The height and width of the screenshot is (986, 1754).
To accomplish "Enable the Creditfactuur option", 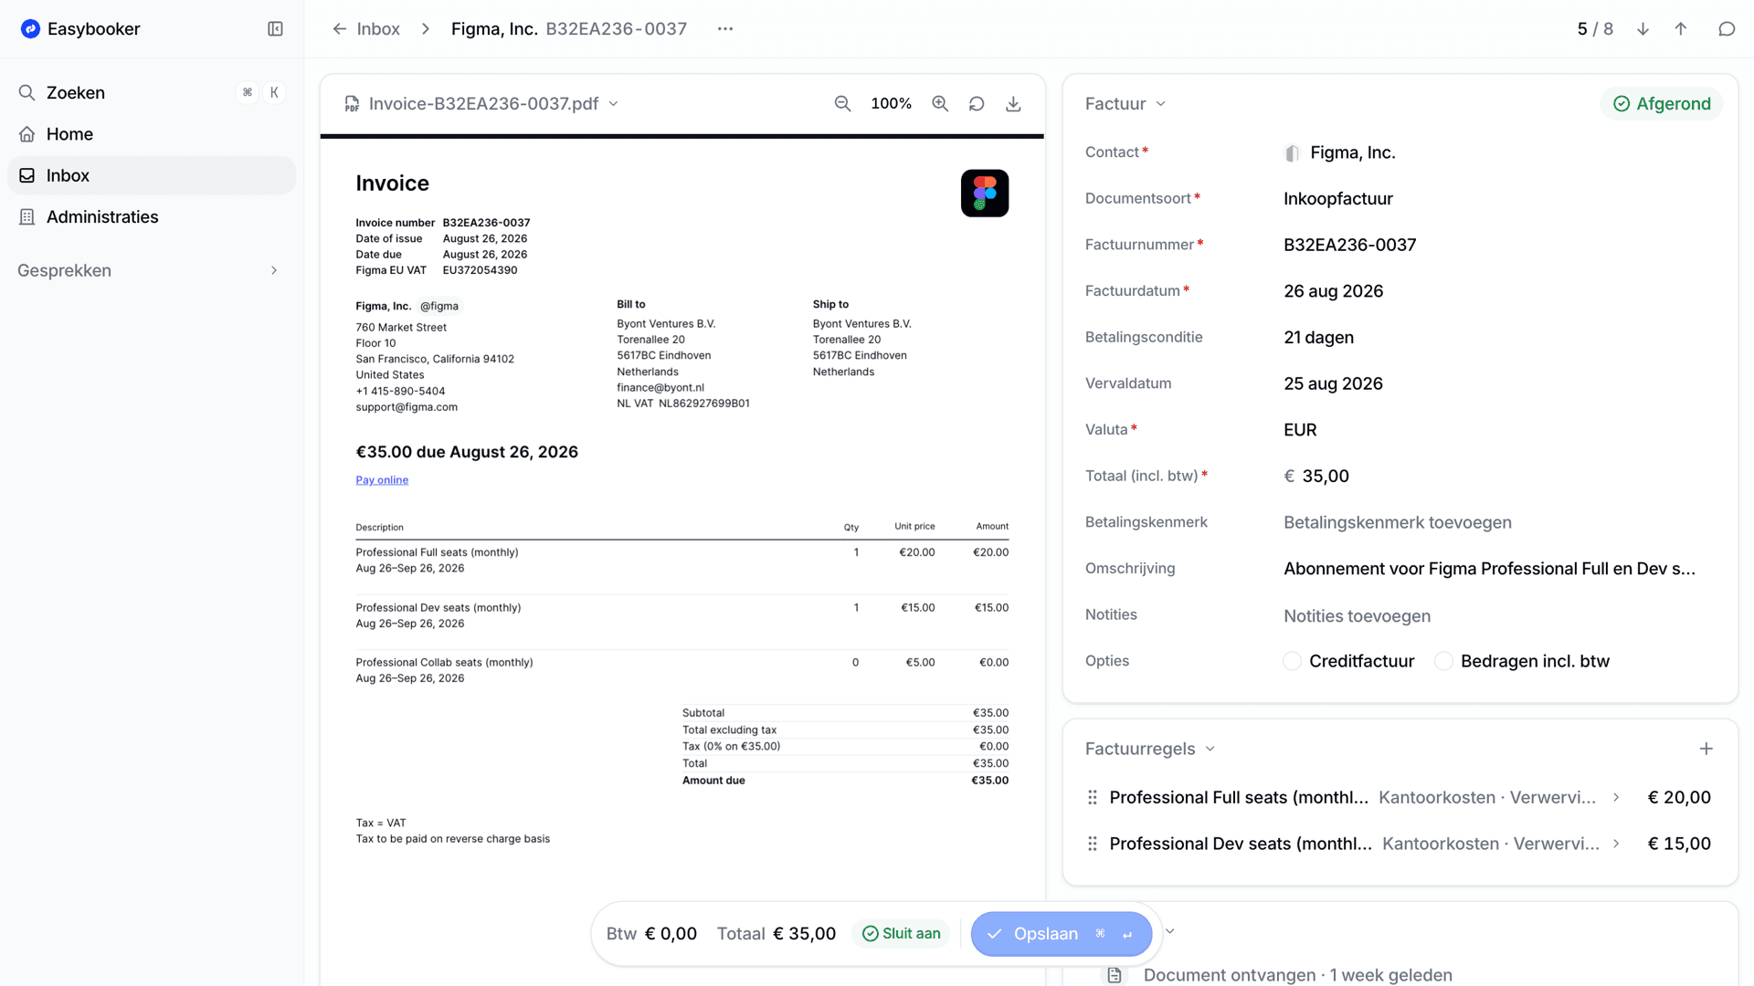I will click(x=1292, y=661).
